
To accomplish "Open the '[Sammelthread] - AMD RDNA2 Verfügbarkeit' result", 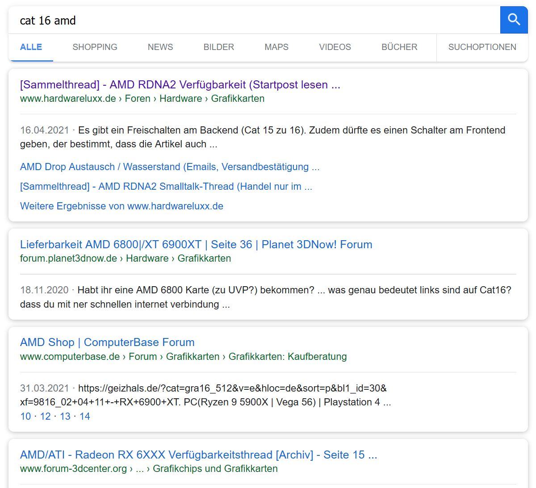I will click(x=180, y=84).
